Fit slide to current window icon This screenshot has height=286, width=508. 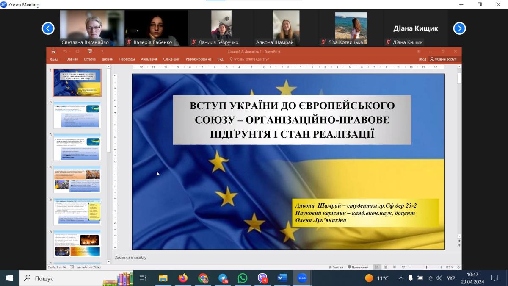(458, 267)
